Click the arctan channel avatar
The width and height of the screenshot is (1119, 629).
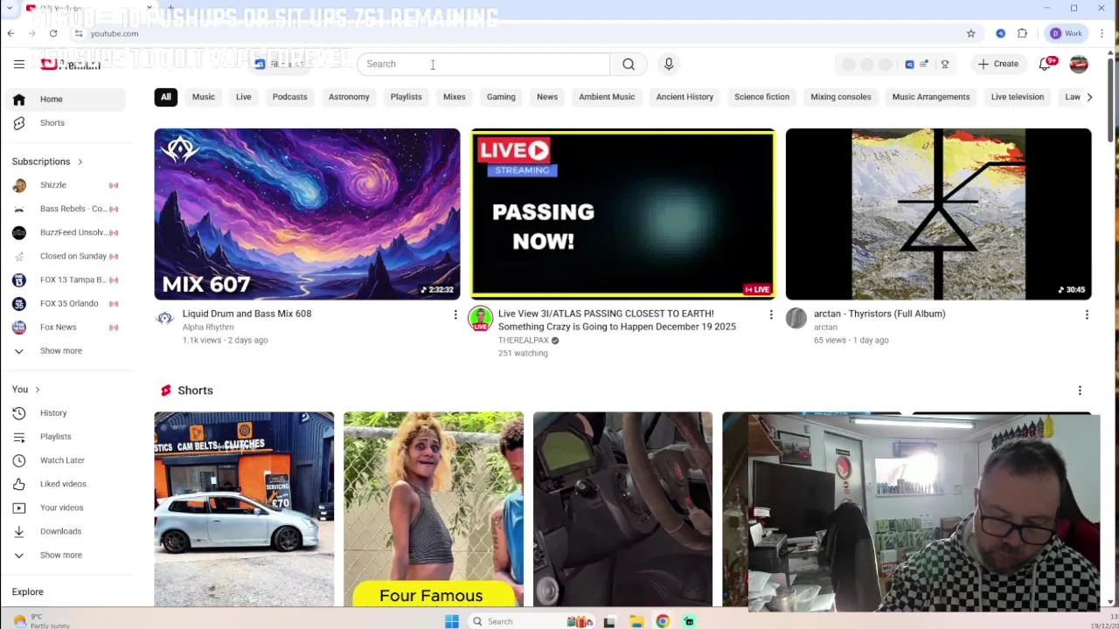tap(796, 318)
